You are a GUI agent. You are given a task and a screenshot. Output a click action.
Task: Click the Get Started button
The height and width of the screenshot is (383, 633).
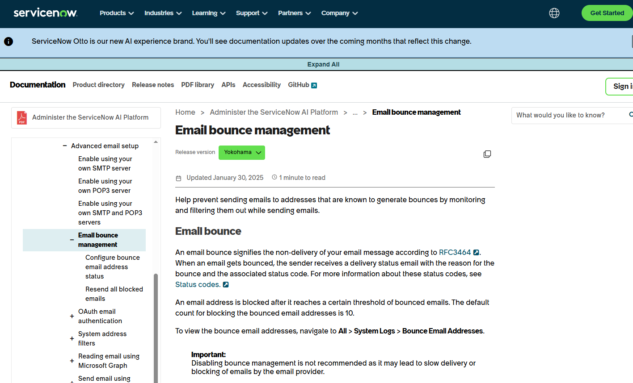click(607, 13)
